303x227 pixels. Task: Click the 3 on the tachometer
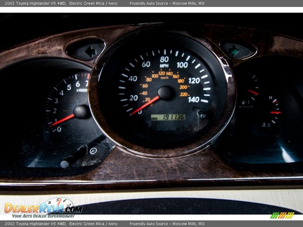56,101
